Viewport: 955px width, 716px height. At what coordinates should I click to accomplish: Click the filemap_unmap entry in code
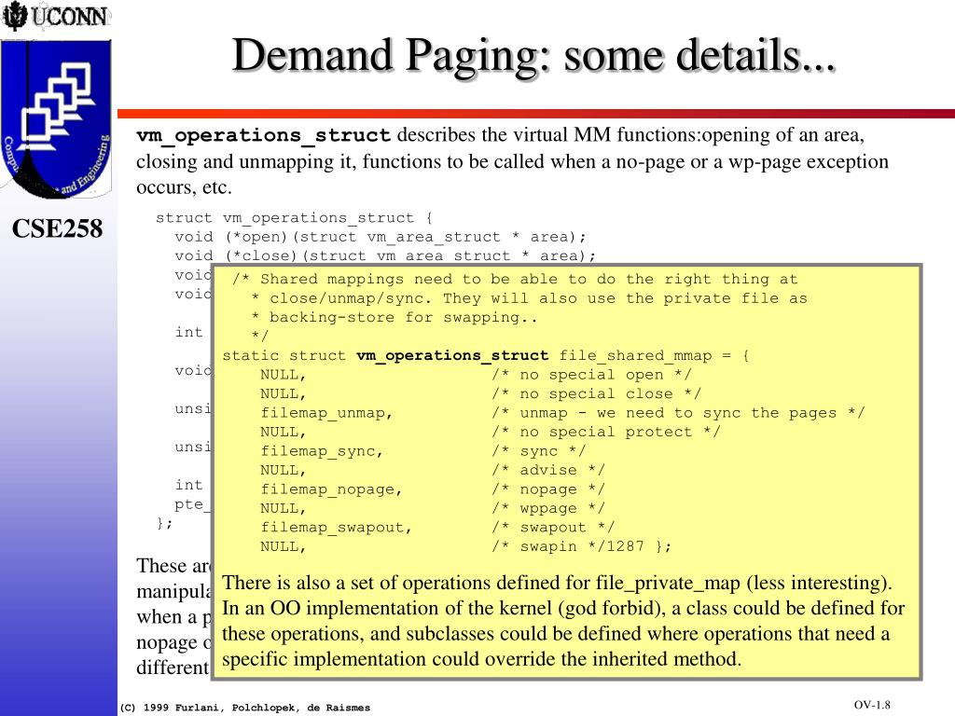pyautogui.click(x=326, y=413)
